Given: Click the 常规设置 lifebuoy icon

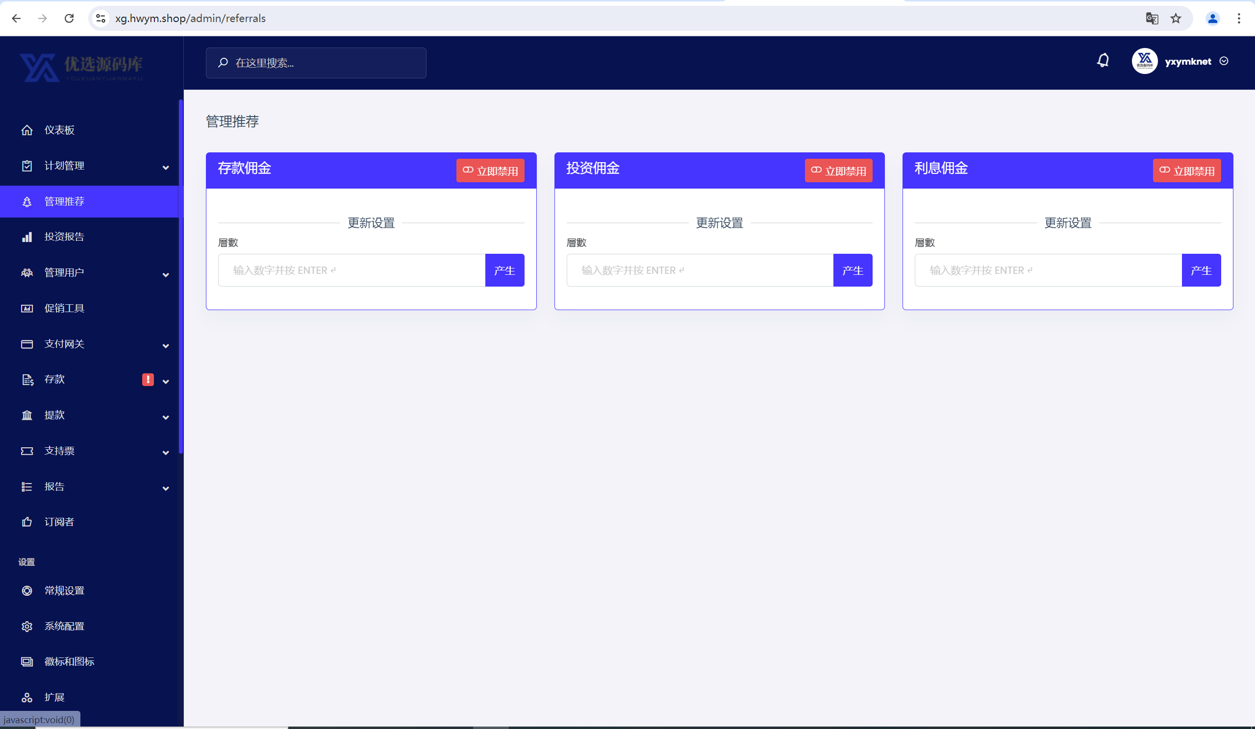Looking at the screenshot, I should point(27,591).
